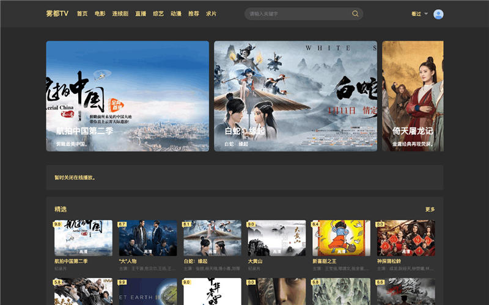This screenshot has width=489, height=305.
Task: Click the 俯瞰最美中国 banner subtitle
Action: coord(72,144)
